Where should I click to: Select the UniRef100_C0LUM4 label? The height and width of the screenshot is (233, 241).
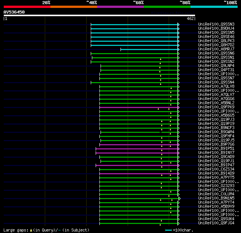(216, 194)
